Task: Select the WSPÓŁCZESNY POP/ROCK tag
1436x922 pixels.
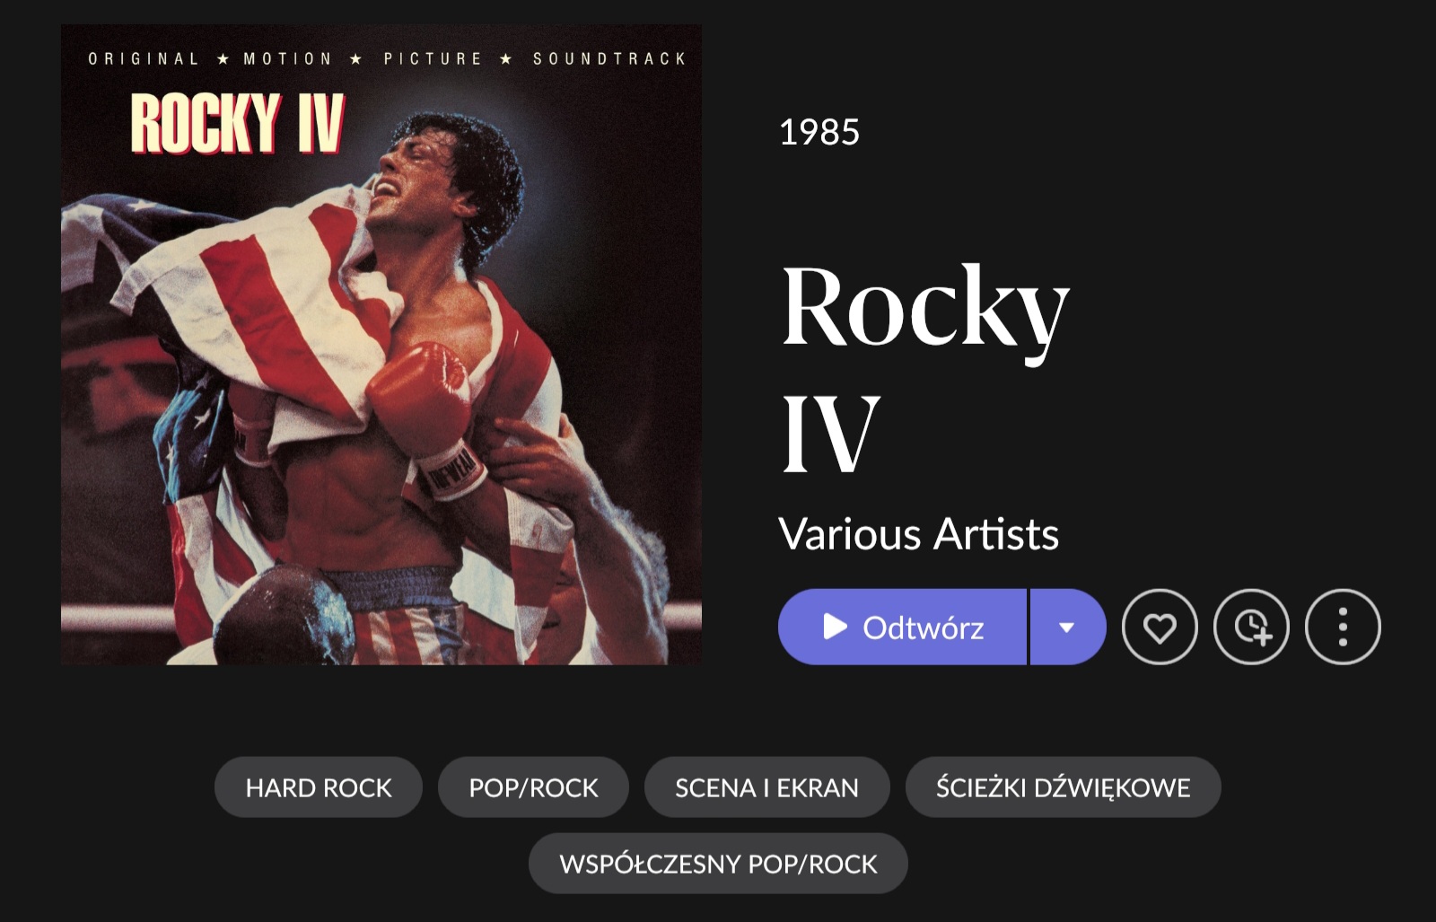Action: click(718, 864)
